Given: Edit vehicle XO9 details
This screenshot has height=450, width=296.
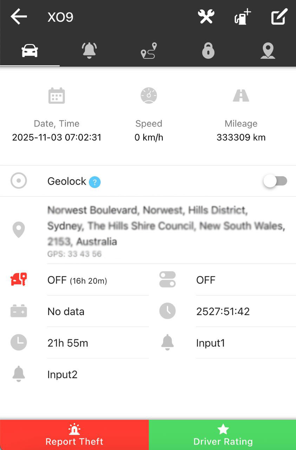Looking at the screenshot, I should [x=279, y=17].
